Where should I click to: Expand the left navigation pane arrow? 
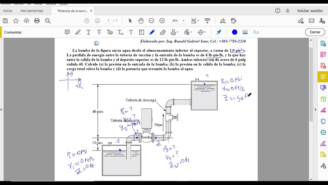(2, 109)
